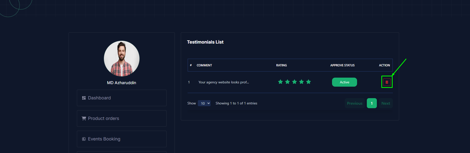
Task: Click the Dashboard grid icon in the sidebar
Action: tap(84, 98)
